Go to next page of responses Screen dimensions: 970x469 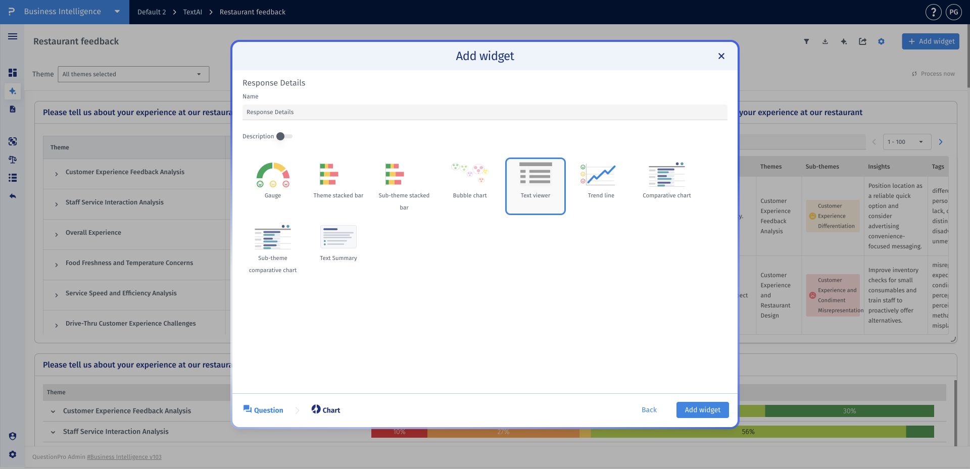pos(941,142)
